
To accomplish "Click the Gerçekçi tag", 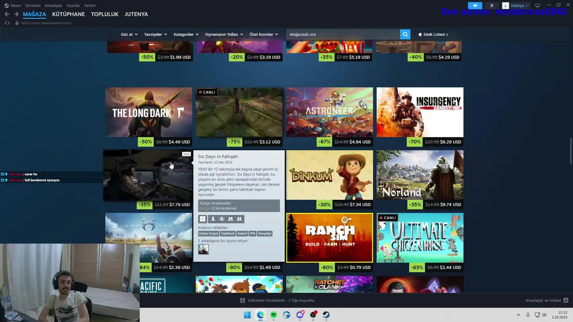I will pos(265,233).
